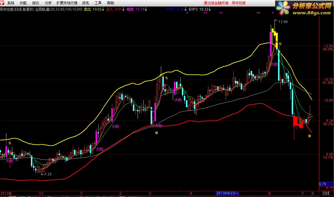Screen dimensions: 334x197
Task: Click the 12.98 high price marker
Action: tap(283, 22)
